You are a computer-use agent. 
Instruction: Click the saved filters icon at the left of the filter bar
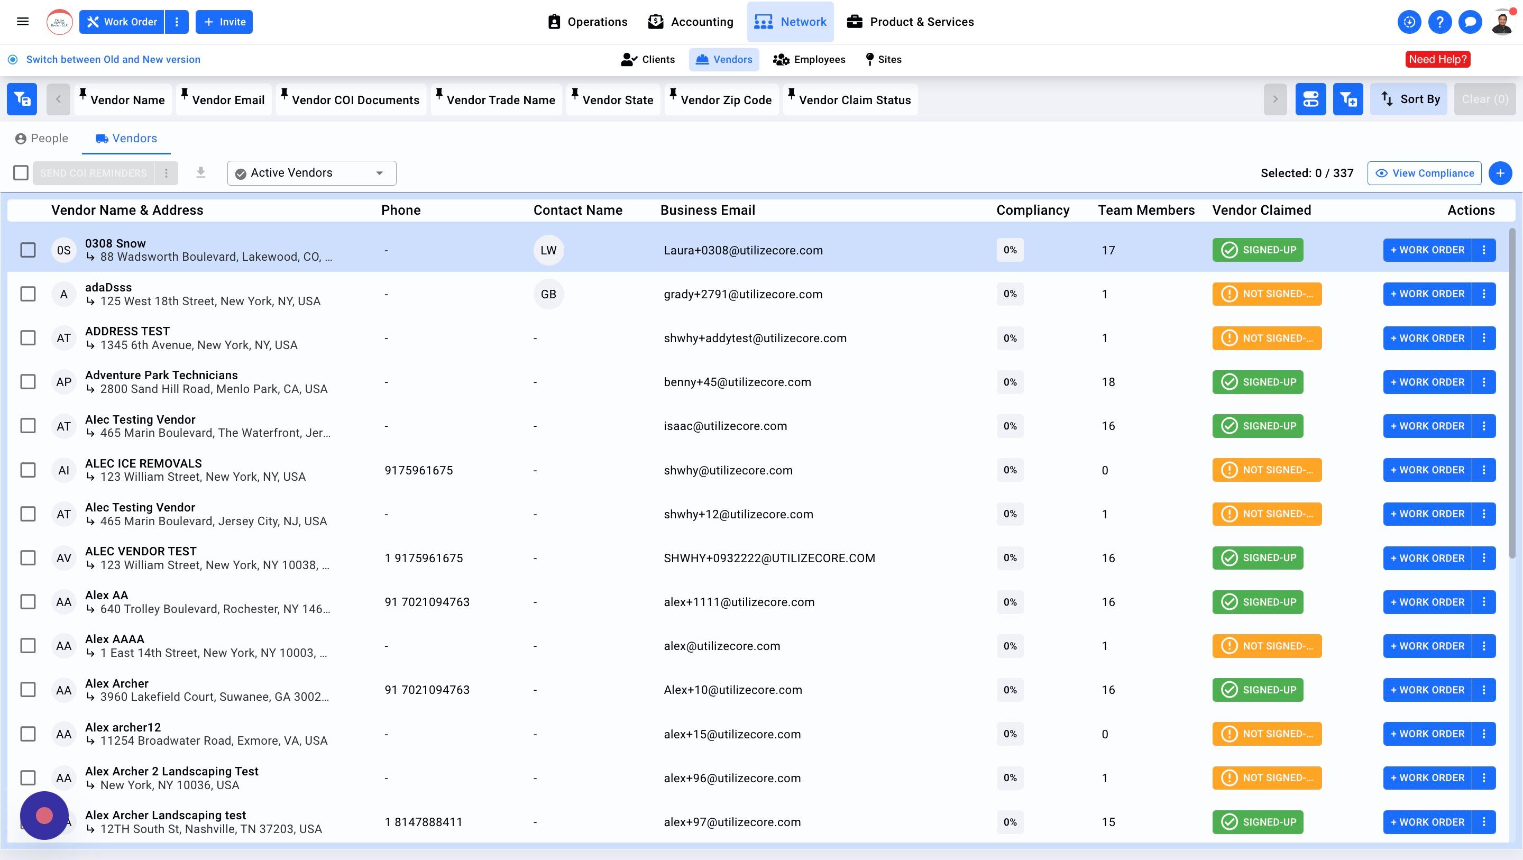[x=22, y=99]
